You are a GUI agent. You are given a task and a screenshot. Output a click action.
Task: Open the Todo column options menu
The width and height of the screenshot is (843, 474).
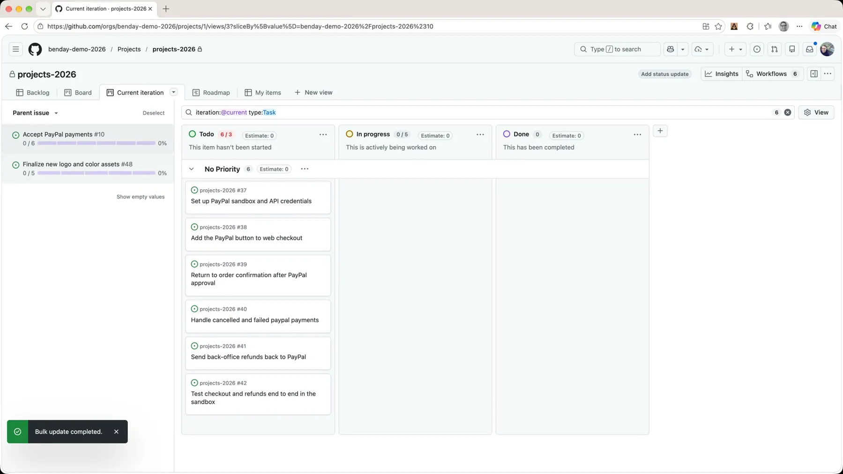tap(323, 134)
